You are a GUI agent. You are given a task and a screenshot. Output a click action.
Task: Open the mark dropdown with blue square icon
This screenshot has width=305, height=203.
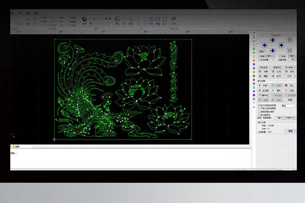(x=290, y=67)
